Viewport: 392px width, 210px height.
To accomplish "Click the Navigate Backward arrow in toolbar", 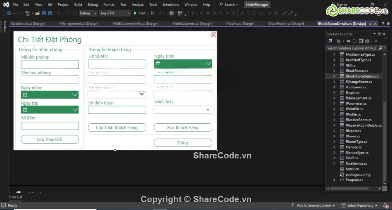I will tap(9, 13).
